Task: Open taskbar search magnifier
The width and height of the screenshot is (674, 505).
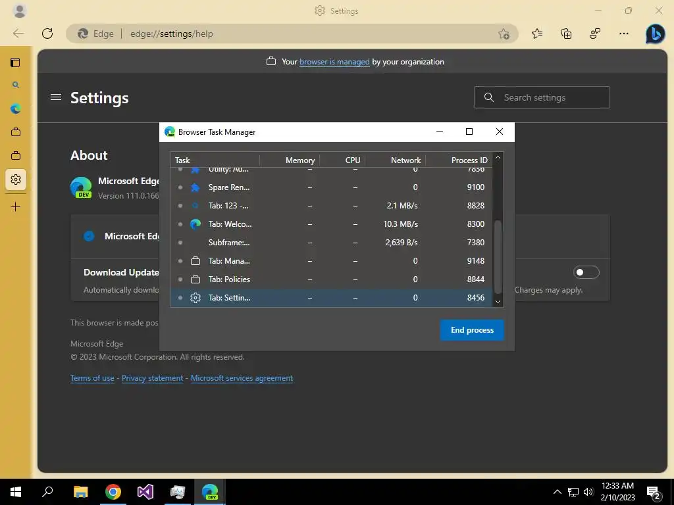Action: [47, 492]
